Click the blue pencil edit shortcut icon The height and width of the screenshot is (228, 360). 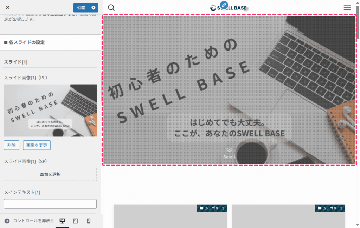pos(224,5)
